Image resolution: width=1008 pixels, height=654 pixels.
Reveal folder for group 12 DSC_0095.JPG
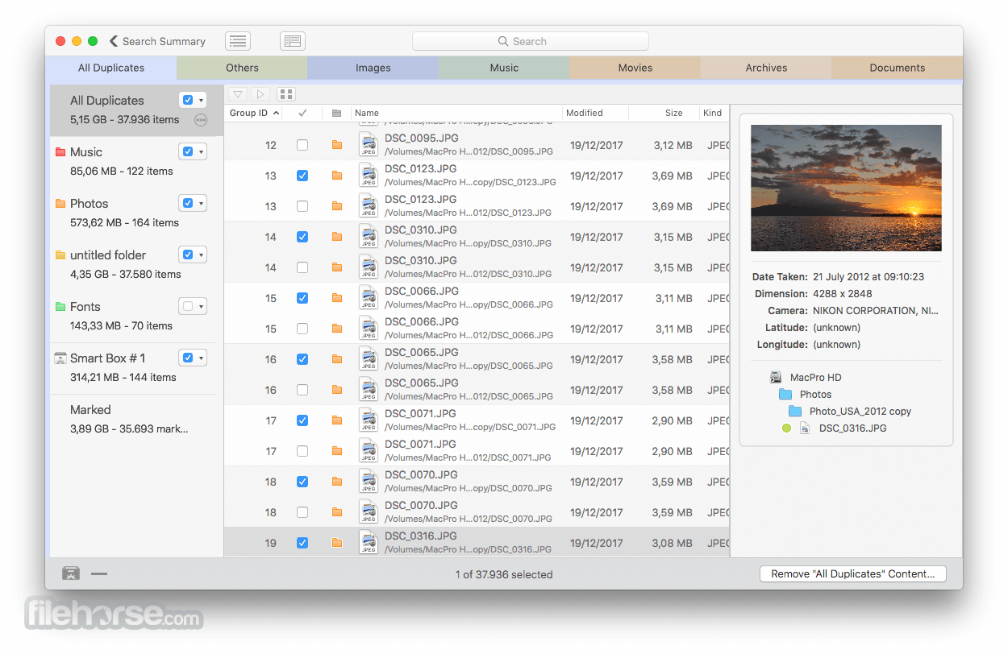pos(337,145)
